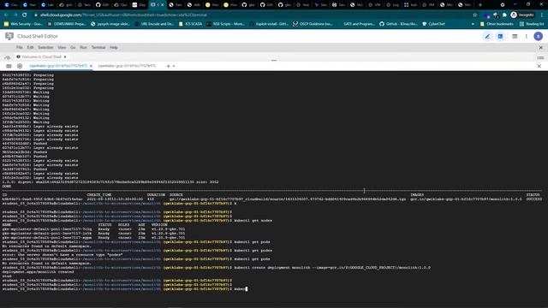Open the File menu

pos(19,48)
